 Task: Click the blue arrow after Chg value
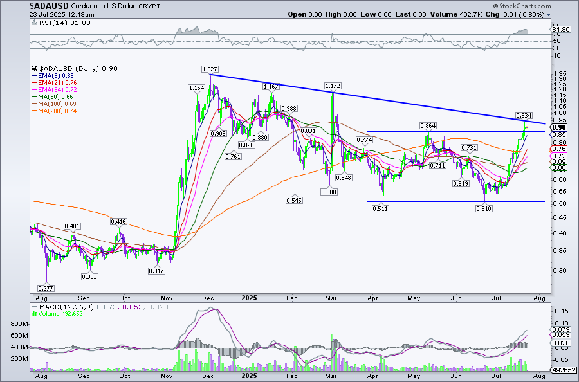point(548,15)
